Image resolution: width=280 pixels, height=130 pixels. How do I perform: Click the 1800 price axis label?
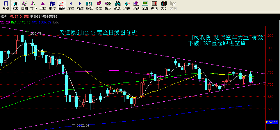coord(270,60)
